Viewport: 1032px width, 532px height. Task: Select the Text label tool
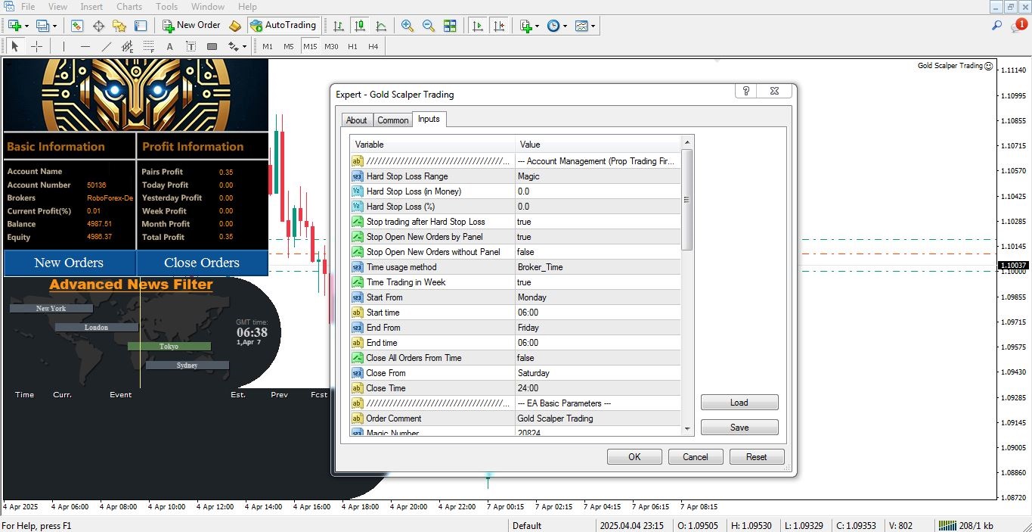click(x=190, y=46)
